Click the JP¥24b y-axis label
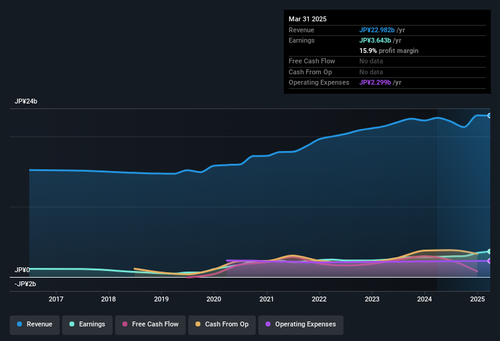Image resolution: width=500 pixels, height=341 pixels. tap(26, 101)
